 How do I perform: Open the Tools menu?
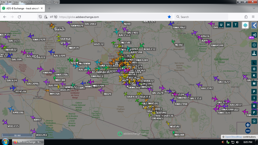(x=48, y=2)
